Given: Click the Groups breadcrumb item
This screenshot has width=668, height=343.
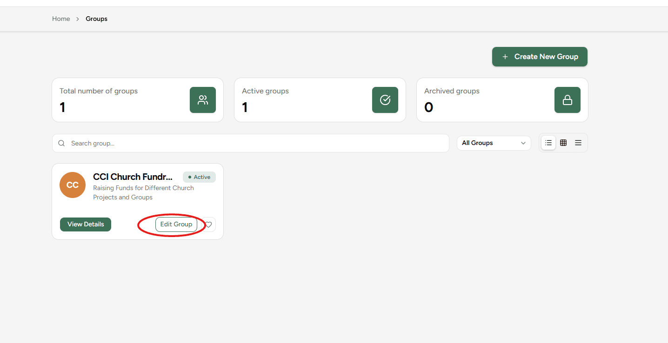Looking at the screenshot, I should (x=96, y=19).
